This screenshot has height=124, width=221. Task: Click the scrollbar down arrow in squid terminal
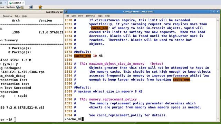point(218,120)
